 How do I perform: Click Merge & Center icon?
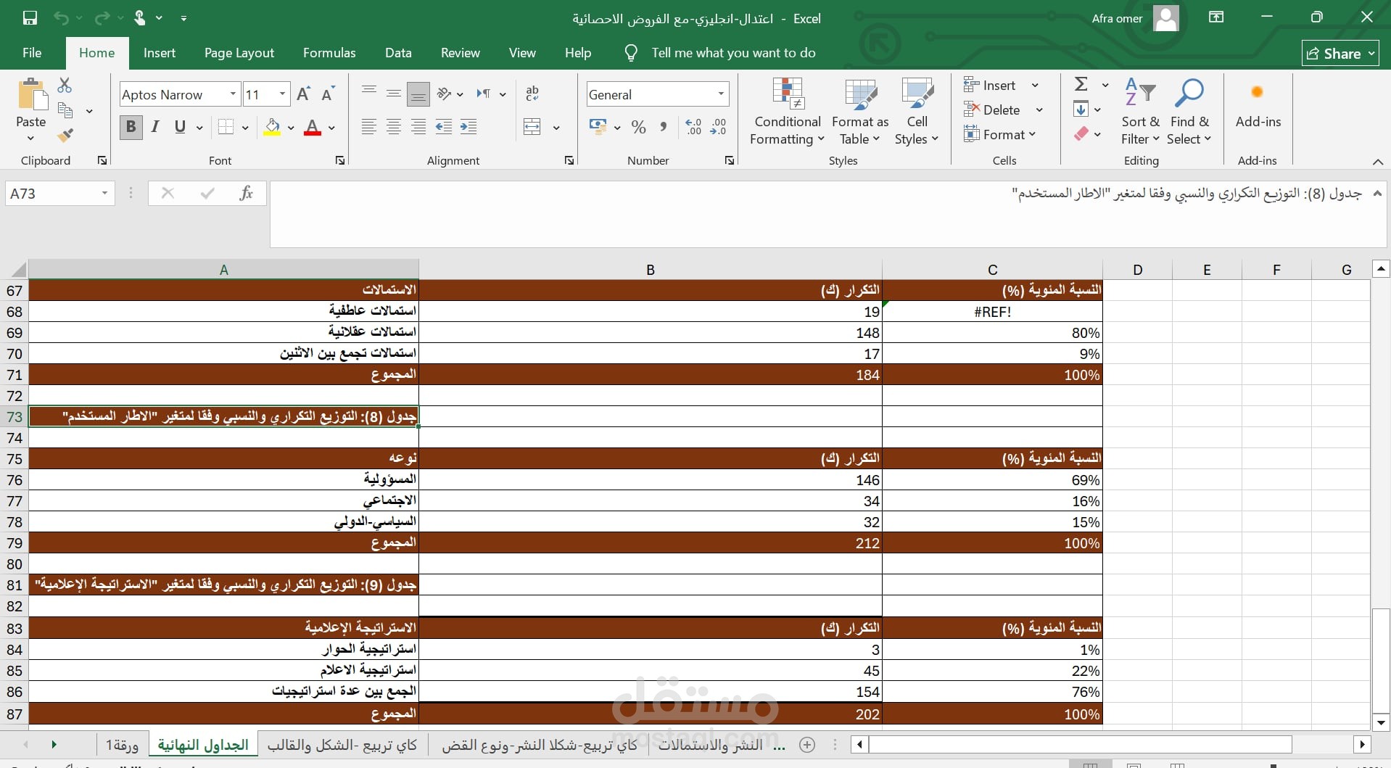pos(532,127)
